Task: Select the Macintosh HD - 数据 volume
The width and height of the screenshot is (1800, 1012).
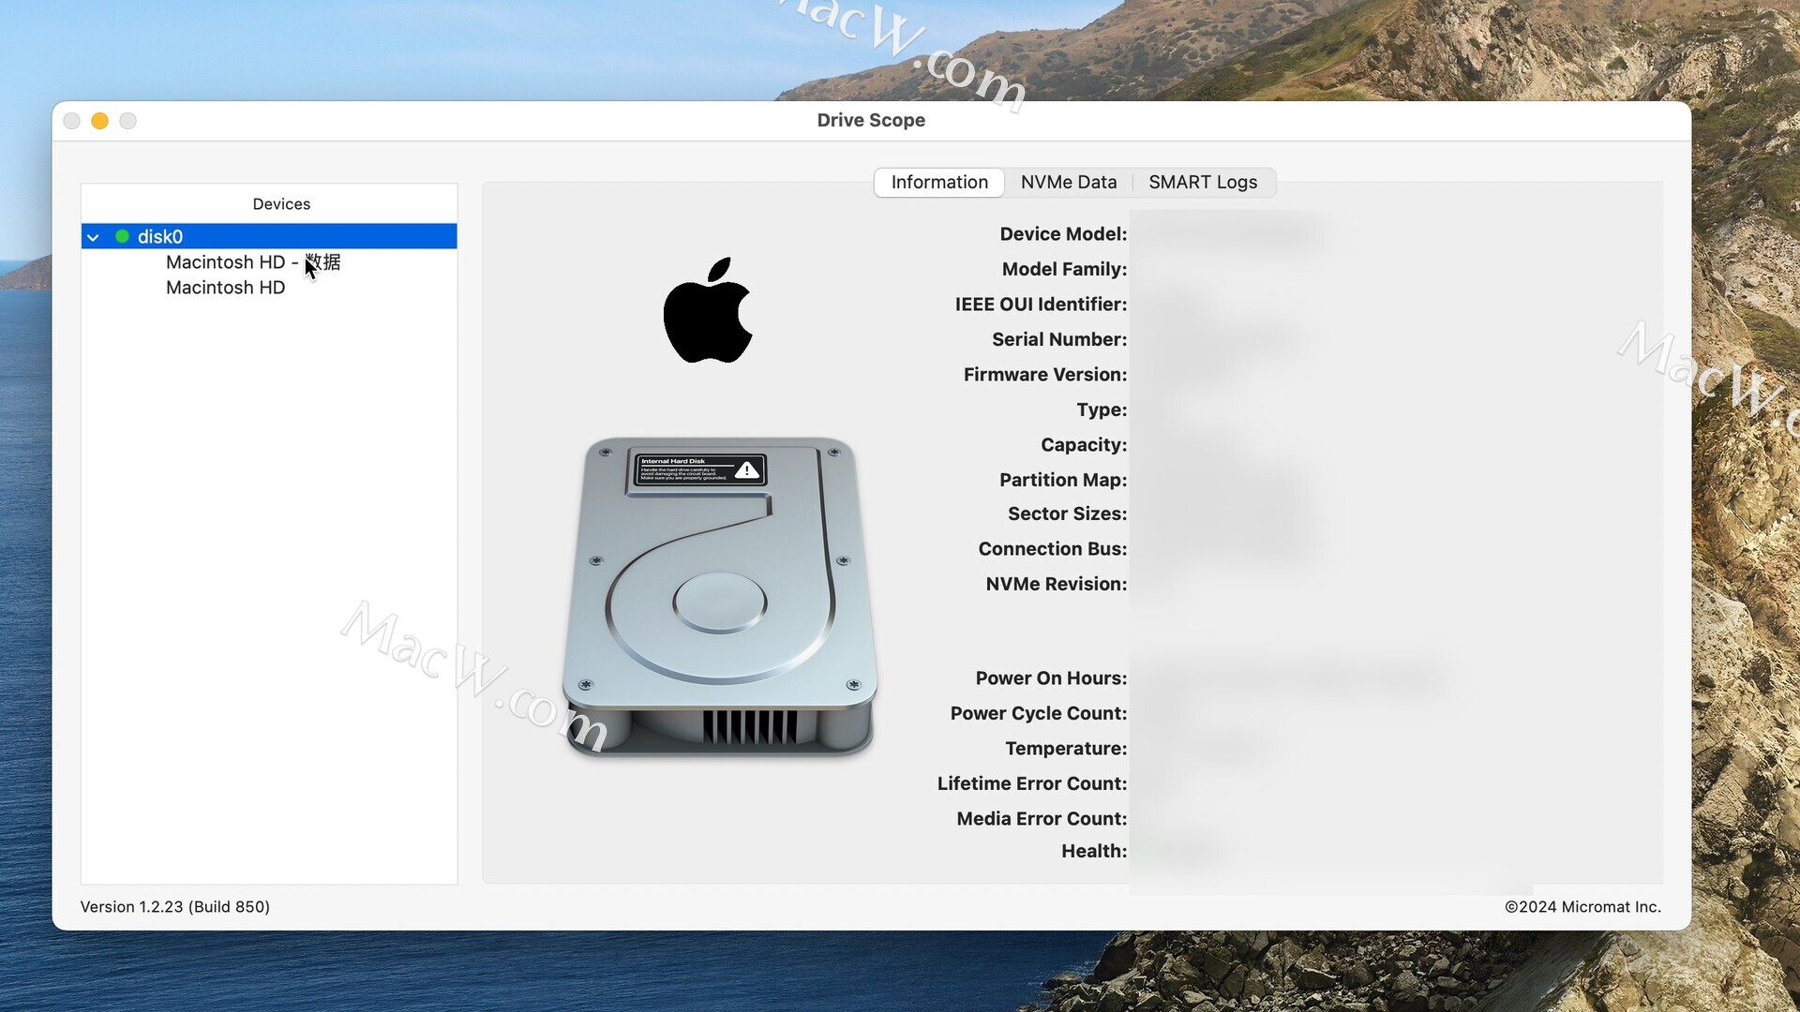Action: click(x=252, y=262)
